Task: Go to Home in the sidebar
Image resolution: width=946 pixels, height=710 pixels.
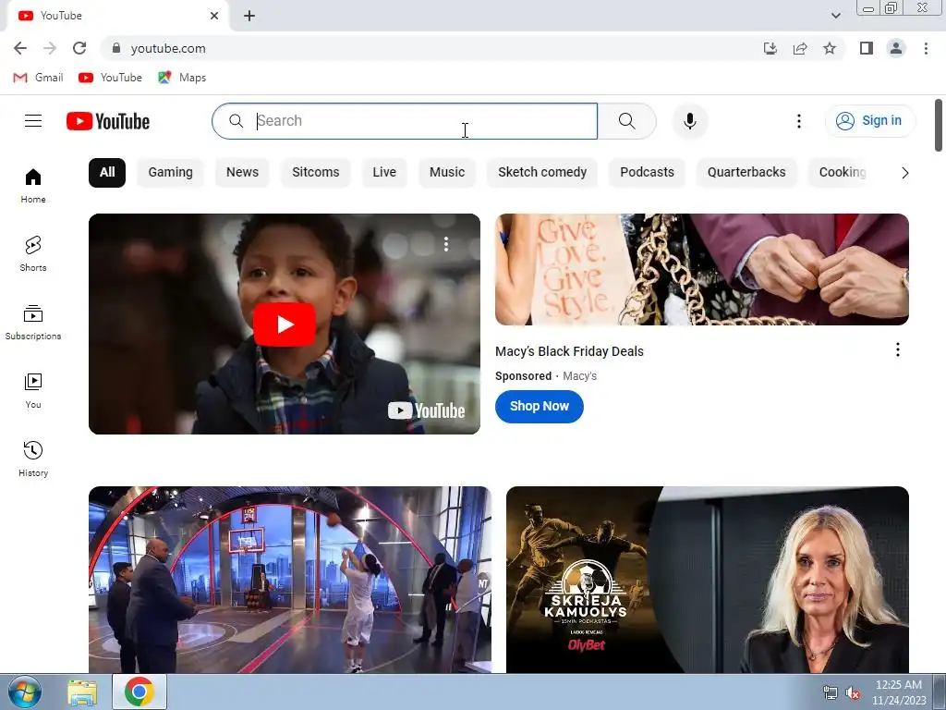Action: [33, 185]
